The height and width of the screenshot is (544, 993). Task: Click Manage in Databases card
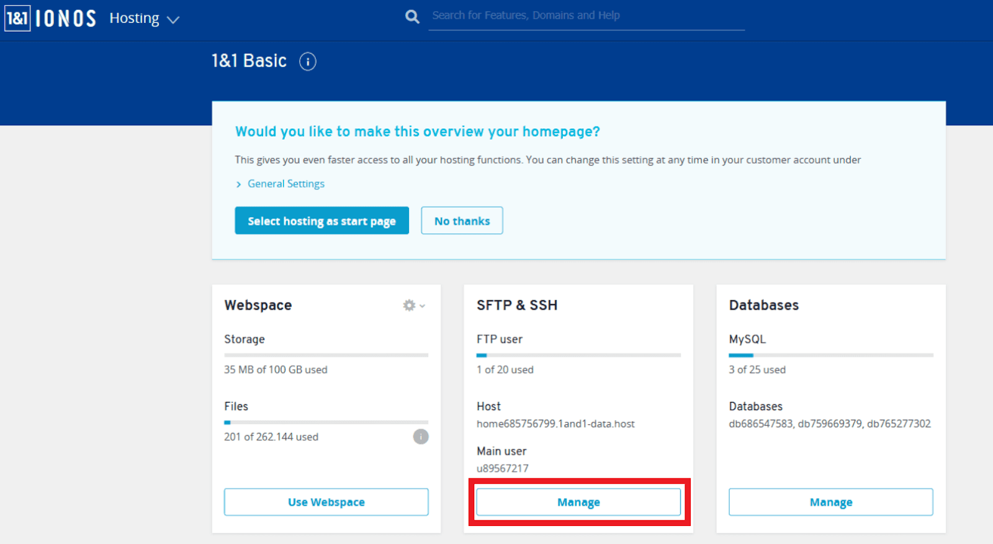pyautogui.click(x=831, y=502)
